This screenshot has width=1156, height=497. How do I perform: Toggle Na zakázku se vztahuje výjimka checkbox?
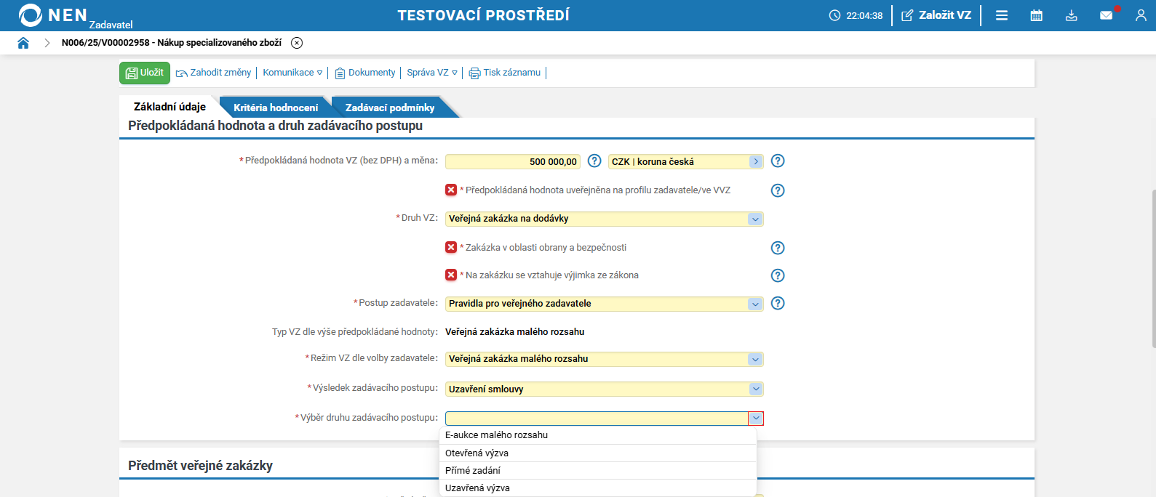point(451,275)
